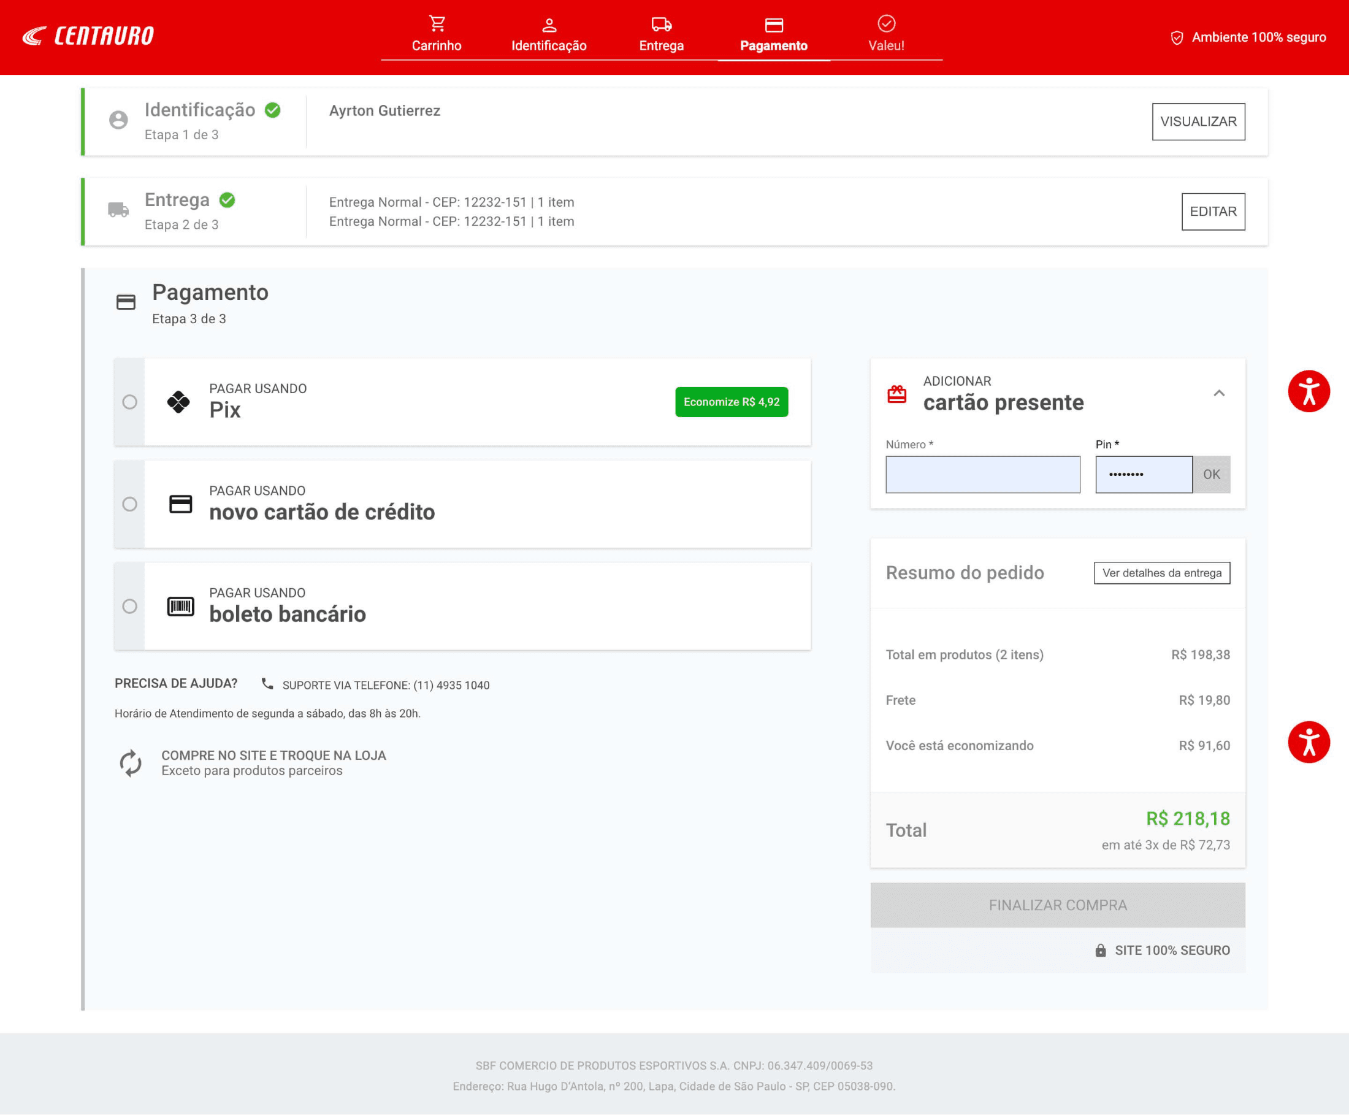This screenshot has height=1115, width=1349.
Task: Select novo cartão de crédito radio button
Action: (130, 504)
